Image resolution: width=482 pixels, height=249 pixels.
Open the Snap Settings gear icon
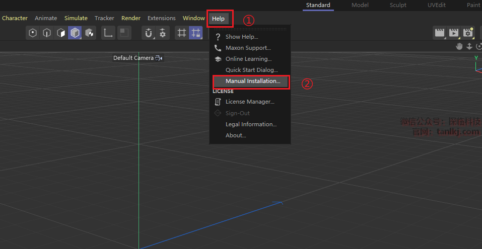pyautogui.click(x=162, y=33)
